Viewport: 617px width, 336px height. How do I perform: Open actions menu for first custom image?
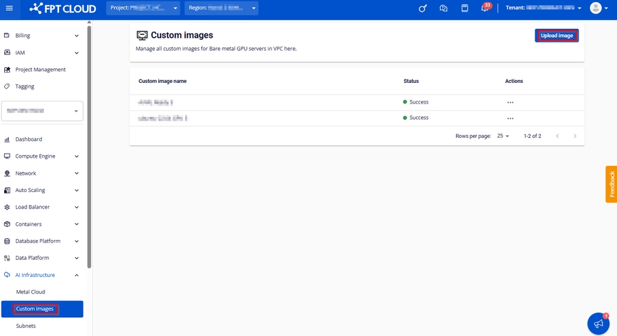(510, 102)
